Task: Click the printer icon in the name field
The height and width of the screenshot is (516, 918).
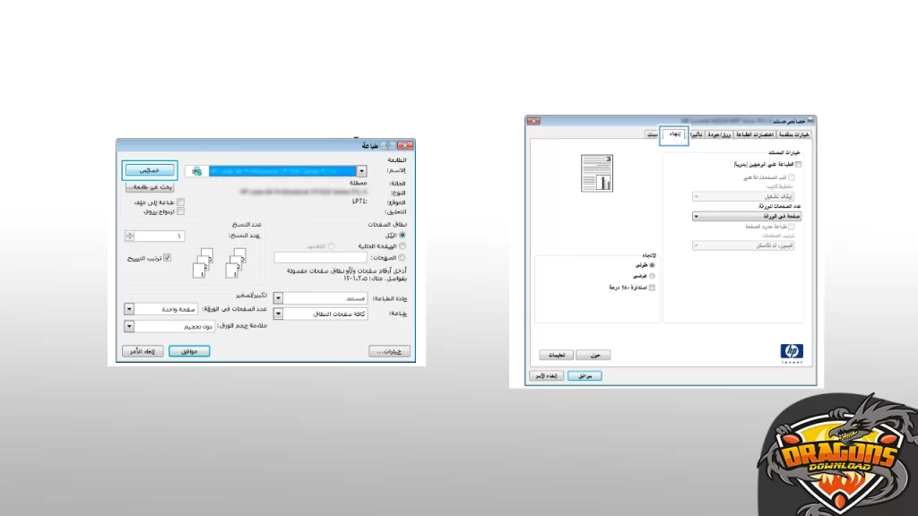Action: pos(196,171)
